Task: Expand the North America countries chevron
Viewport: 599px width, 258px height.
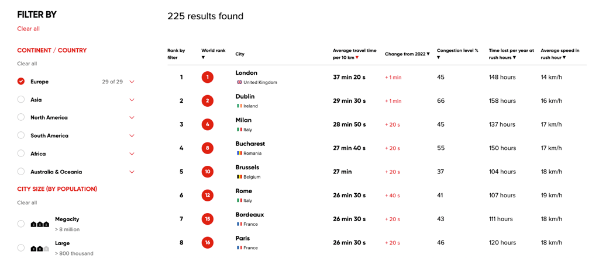Action: 132,118
